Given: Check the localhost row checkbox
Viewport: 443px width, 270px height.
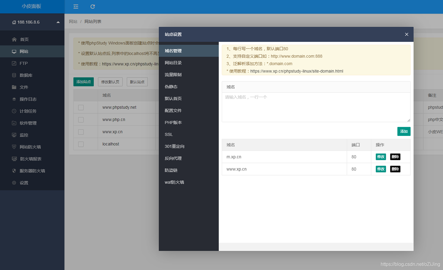Looking at the screenshot, I should tap(81, 144).
